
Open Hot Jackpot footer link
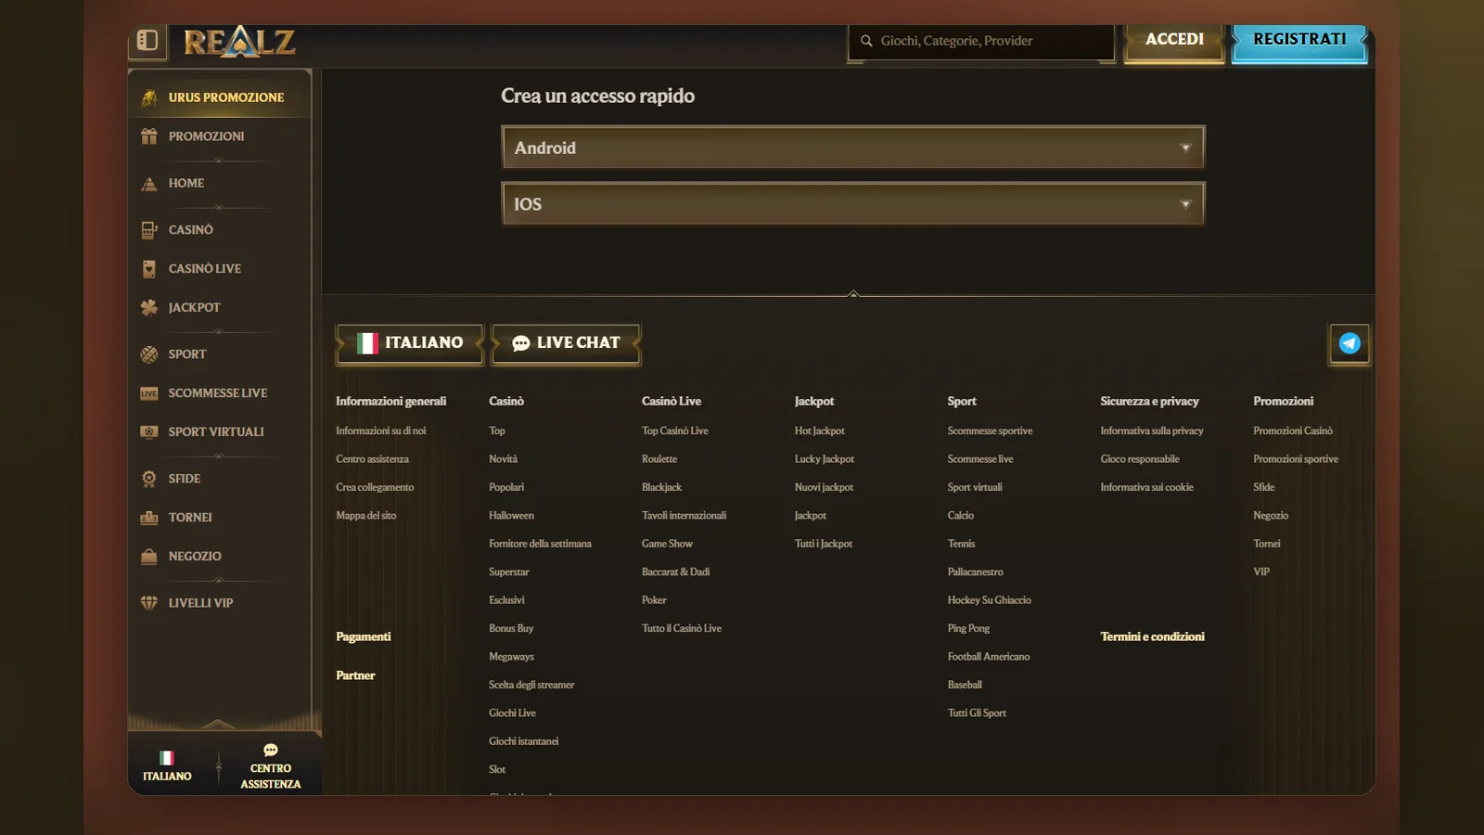[x=820, y=430]
